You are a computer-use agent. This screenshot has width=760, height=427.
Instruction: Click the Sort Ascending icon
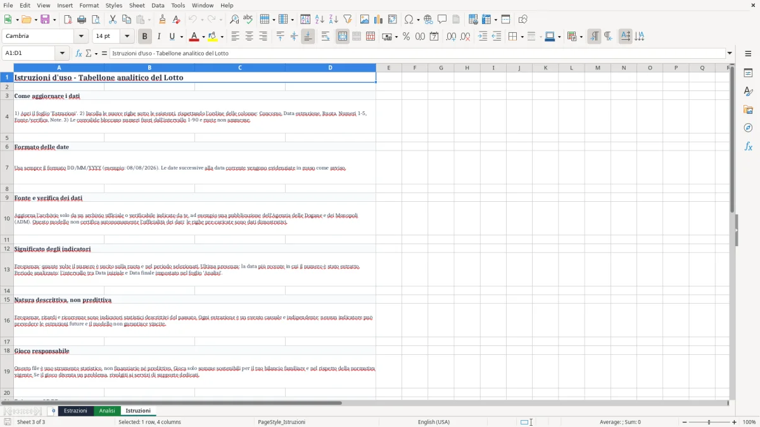coord(319,20)
